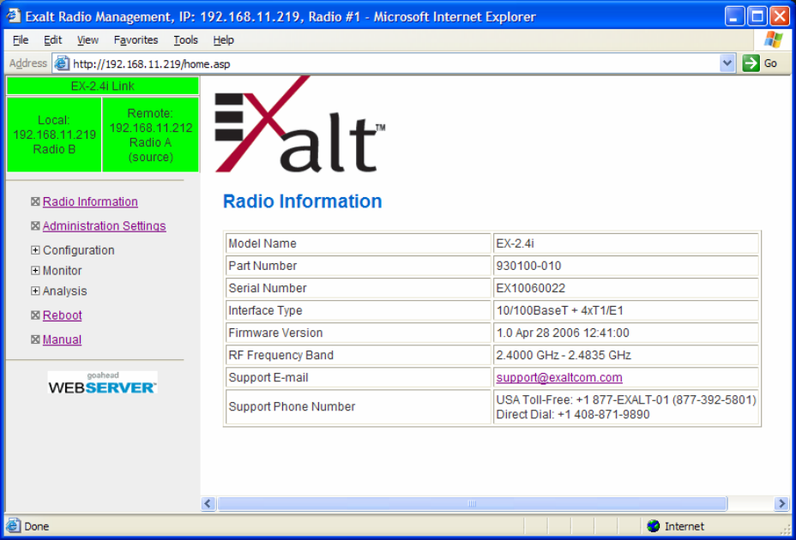Click the Model Name value EX-2.4i
Viewport: 796px width, 540px height.
click(515, 243)
